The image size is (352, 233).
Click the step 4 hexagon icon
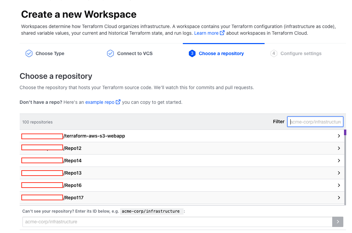click(274, 53)
